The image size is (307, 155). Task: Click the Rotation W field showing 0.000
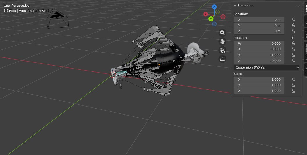[259, 43]
